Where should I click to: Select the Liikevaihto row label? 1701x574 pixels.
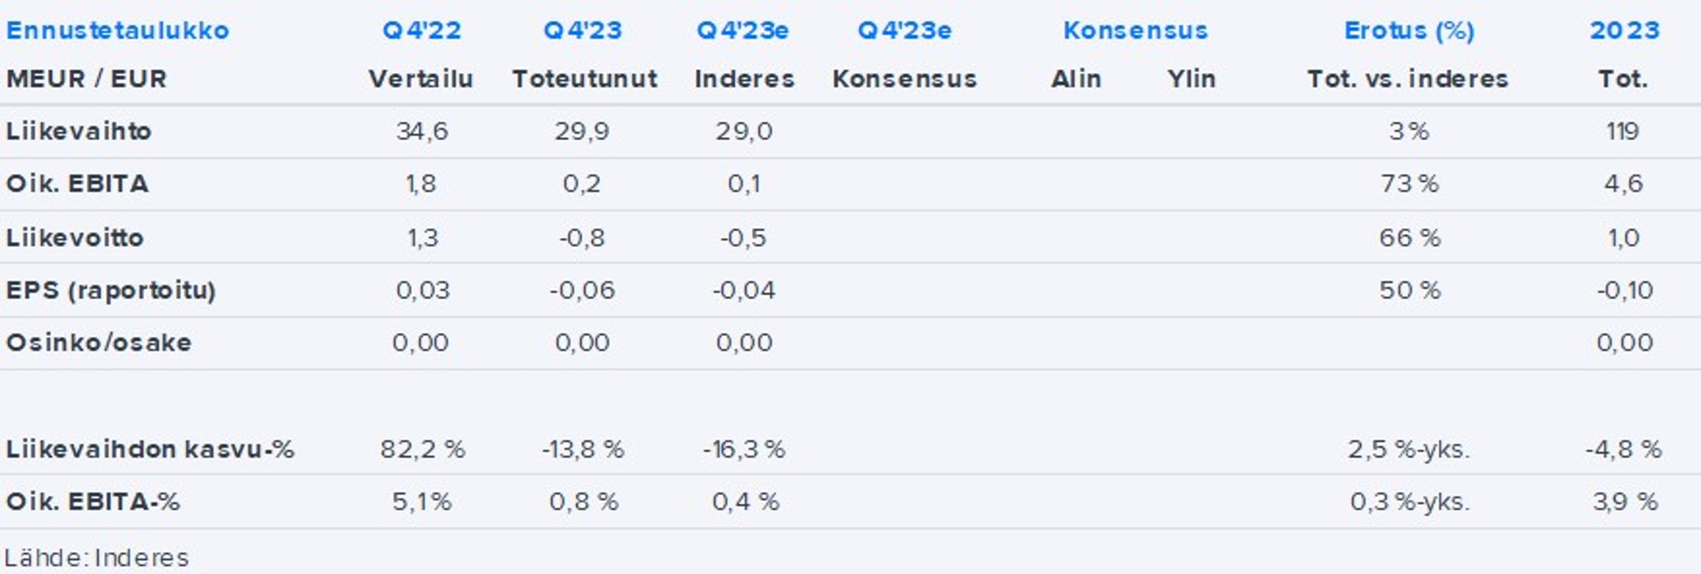tap(78, 132)
